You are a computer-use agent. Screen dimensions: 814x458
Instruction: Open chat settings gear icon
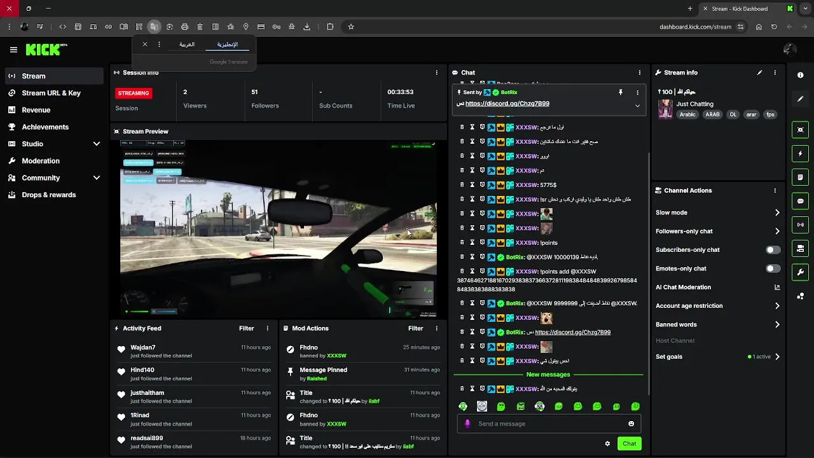pos(607,443)
